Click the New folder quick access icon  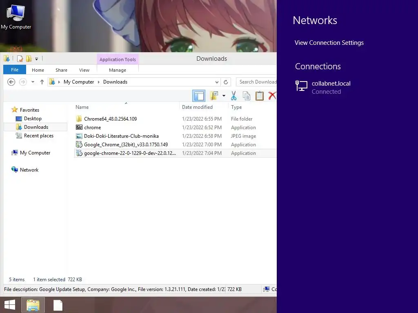(29, 59)
